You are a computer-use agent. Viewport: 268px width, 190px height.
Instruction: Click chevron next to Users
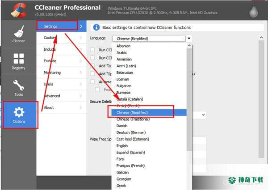click(81, 84)
